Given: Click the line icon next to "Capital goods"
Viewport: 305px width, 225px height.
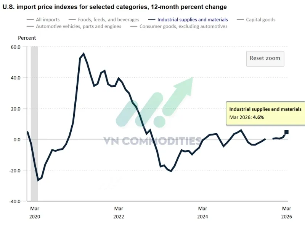Looking at the screenshot, I should (x=240, y=19).
